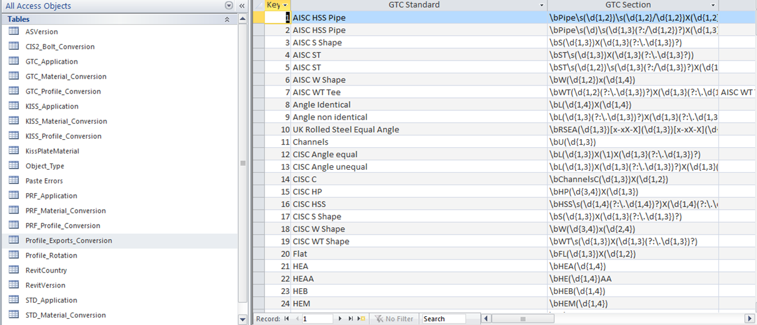757x325 pixels.
Task: Jump to last record in navigator
Action: 351,319
